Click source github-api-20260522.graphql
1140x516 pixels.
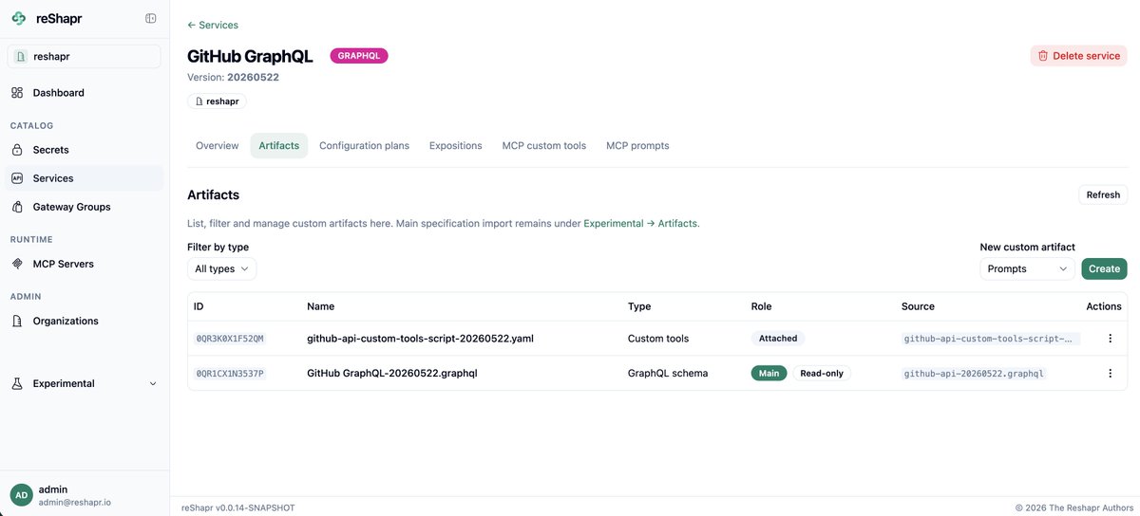[x=974, y=374]
